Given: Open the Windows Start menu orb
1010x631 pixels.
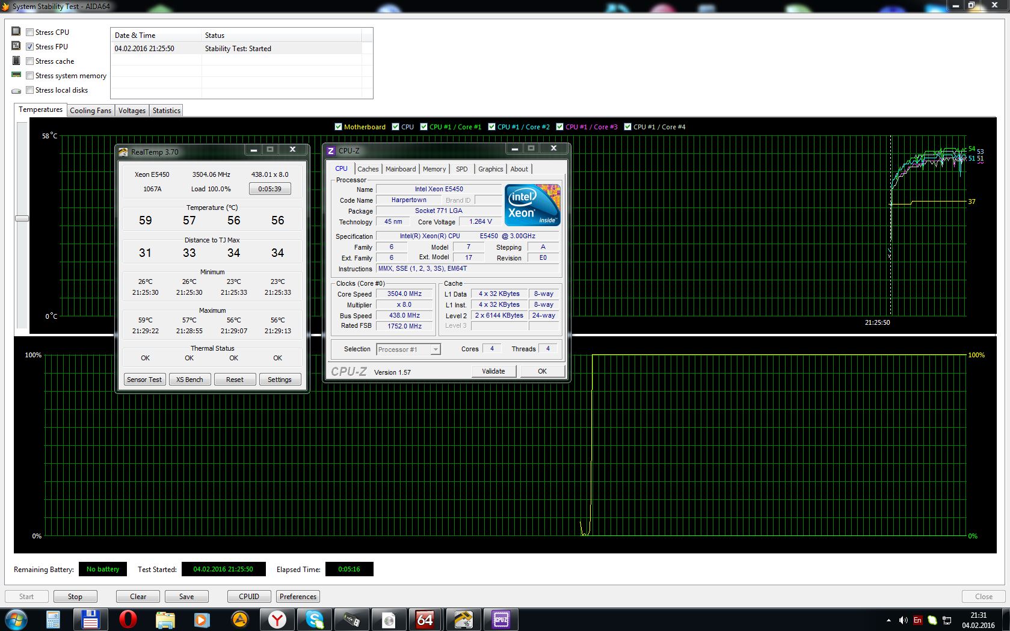Looking at the screenshot, I should (x=16, y=620).
